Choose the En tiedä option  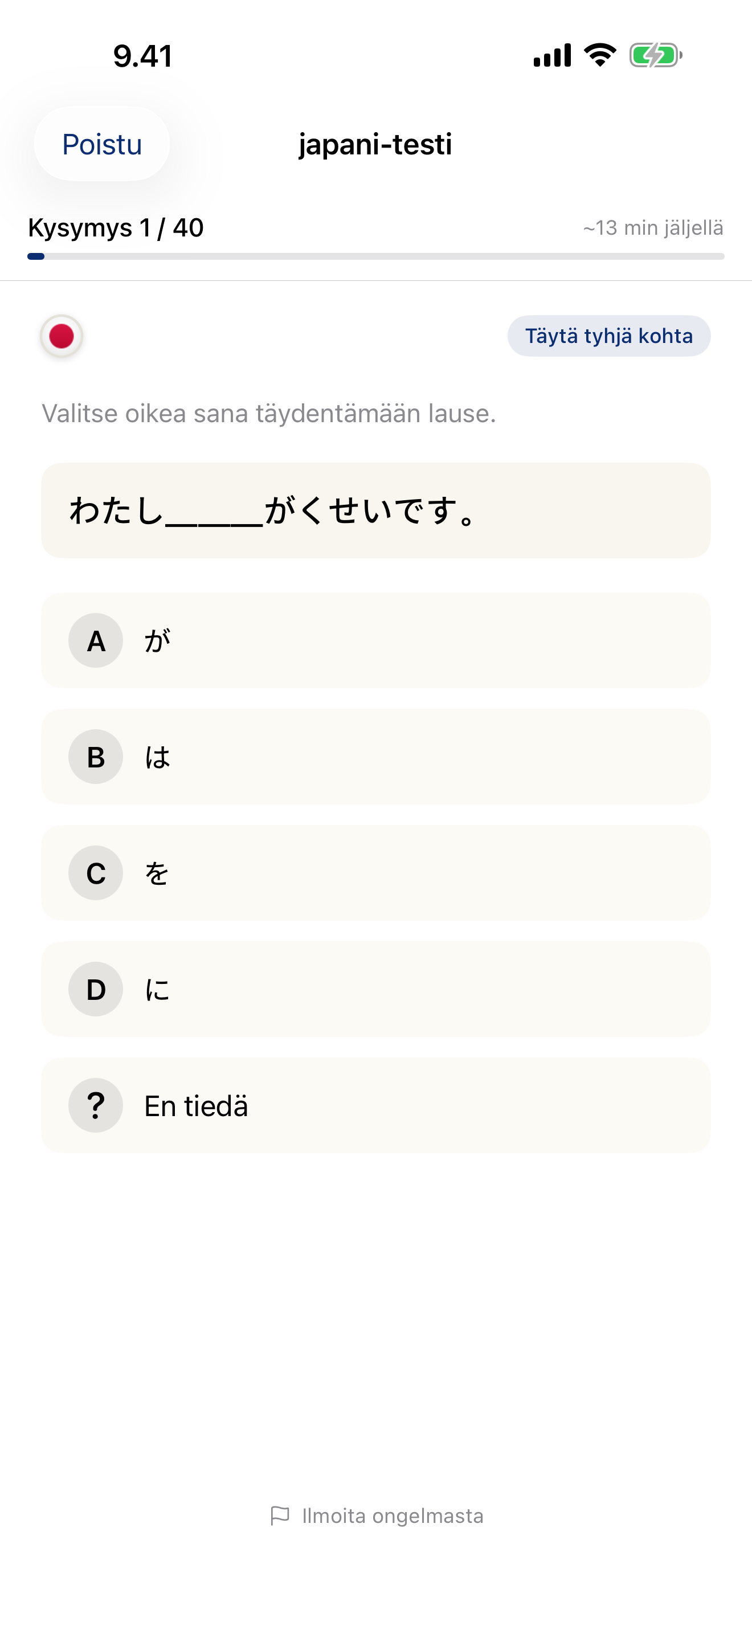[x=375, y=1105]
